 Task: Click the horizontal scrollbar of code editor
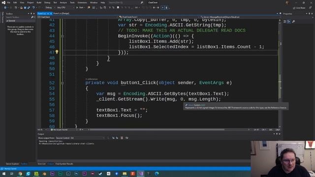point(157,130)
